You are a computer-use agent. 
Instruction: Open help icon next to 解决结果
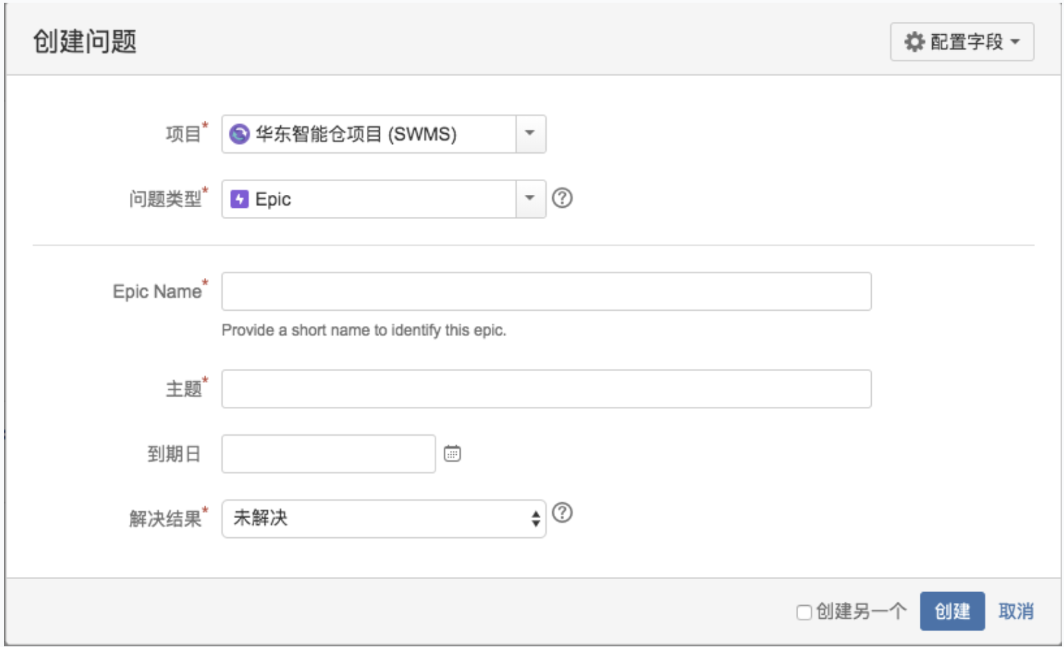click(x=562, y=513)
